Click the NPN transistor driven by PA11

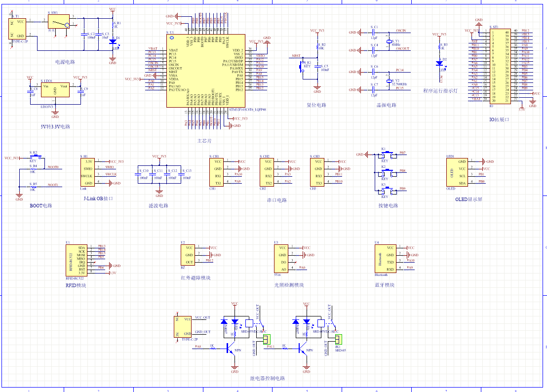[x=303, y=349]
